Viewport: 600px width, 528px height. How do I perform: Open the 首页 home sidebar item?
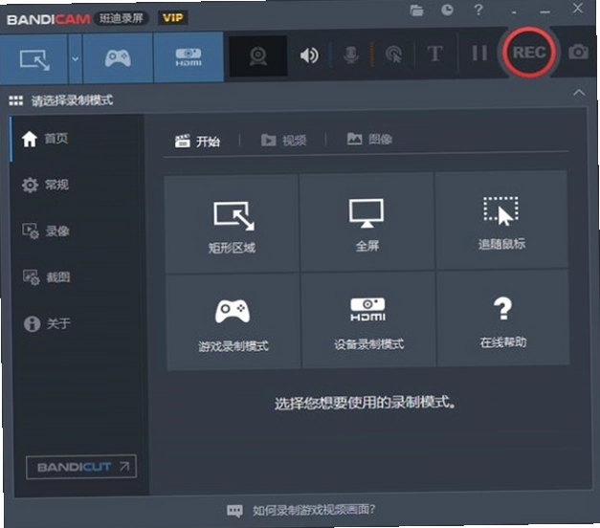click(78, 139)
